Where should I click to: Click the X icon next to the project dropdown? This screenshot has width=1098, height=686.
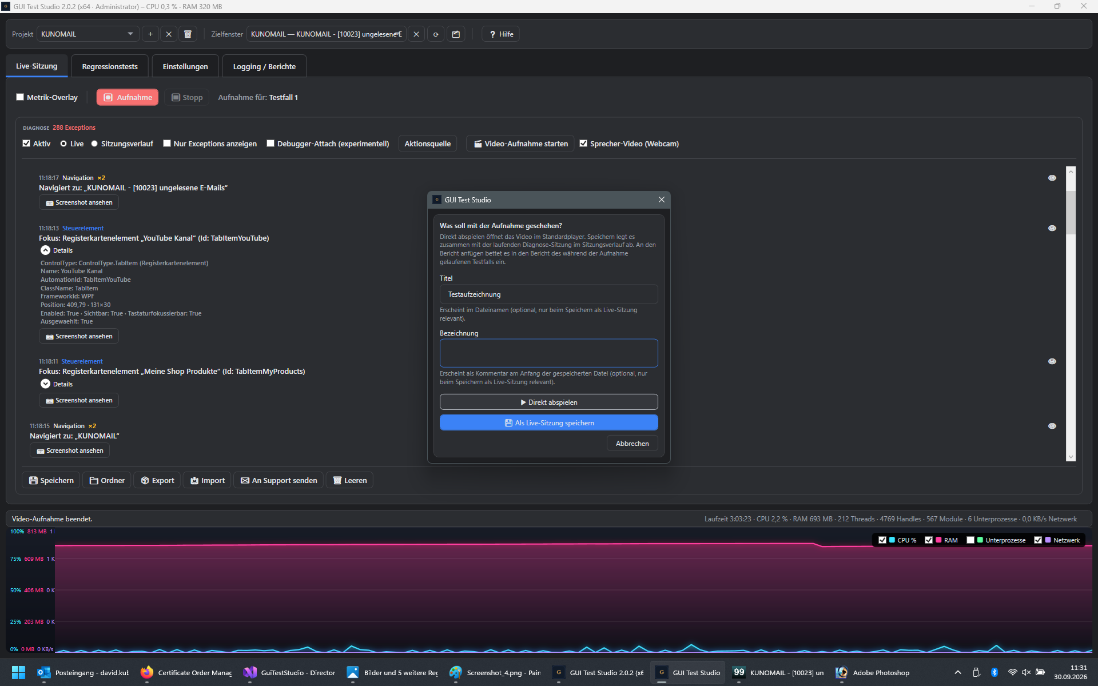point(169,34)
